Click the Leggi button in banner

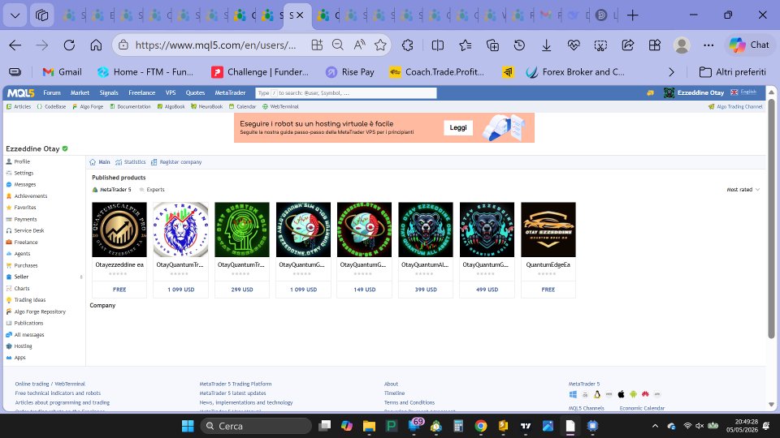[458, 127]
